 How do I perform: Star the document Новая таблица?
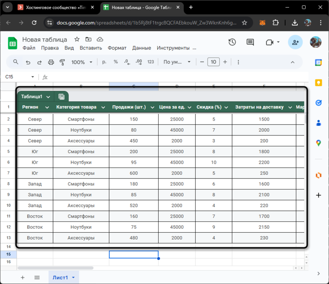pos(77,40)
